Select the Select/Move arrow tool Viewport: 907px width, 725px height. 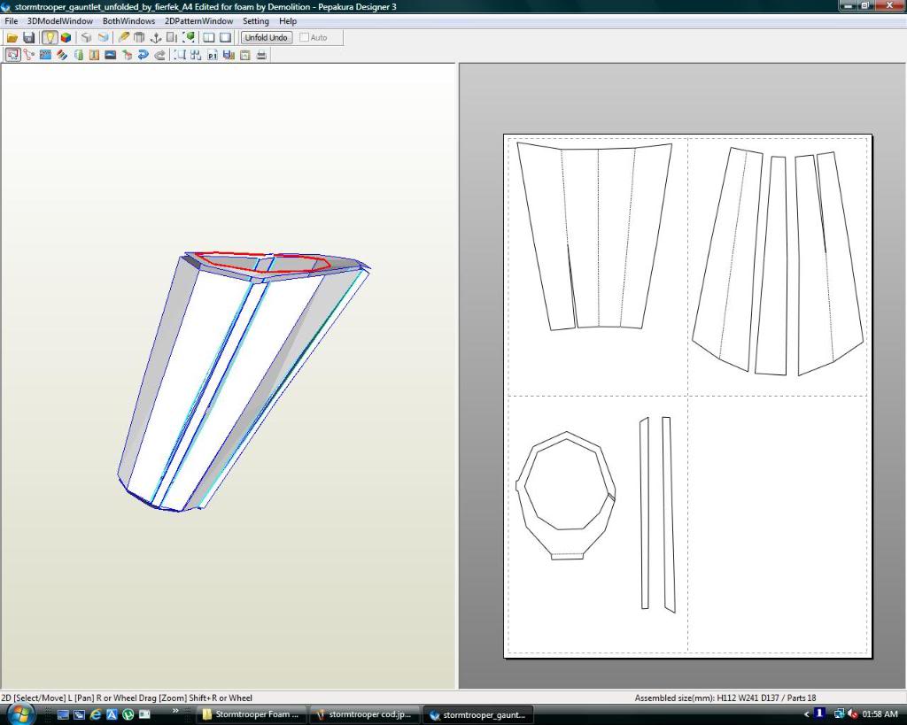click(12, 55)
